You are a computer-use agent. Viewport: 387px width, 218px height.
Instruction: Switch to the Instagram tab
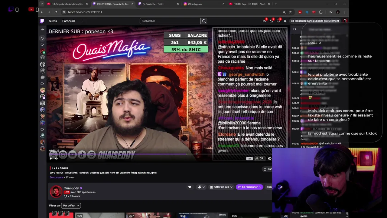point(203,4)
